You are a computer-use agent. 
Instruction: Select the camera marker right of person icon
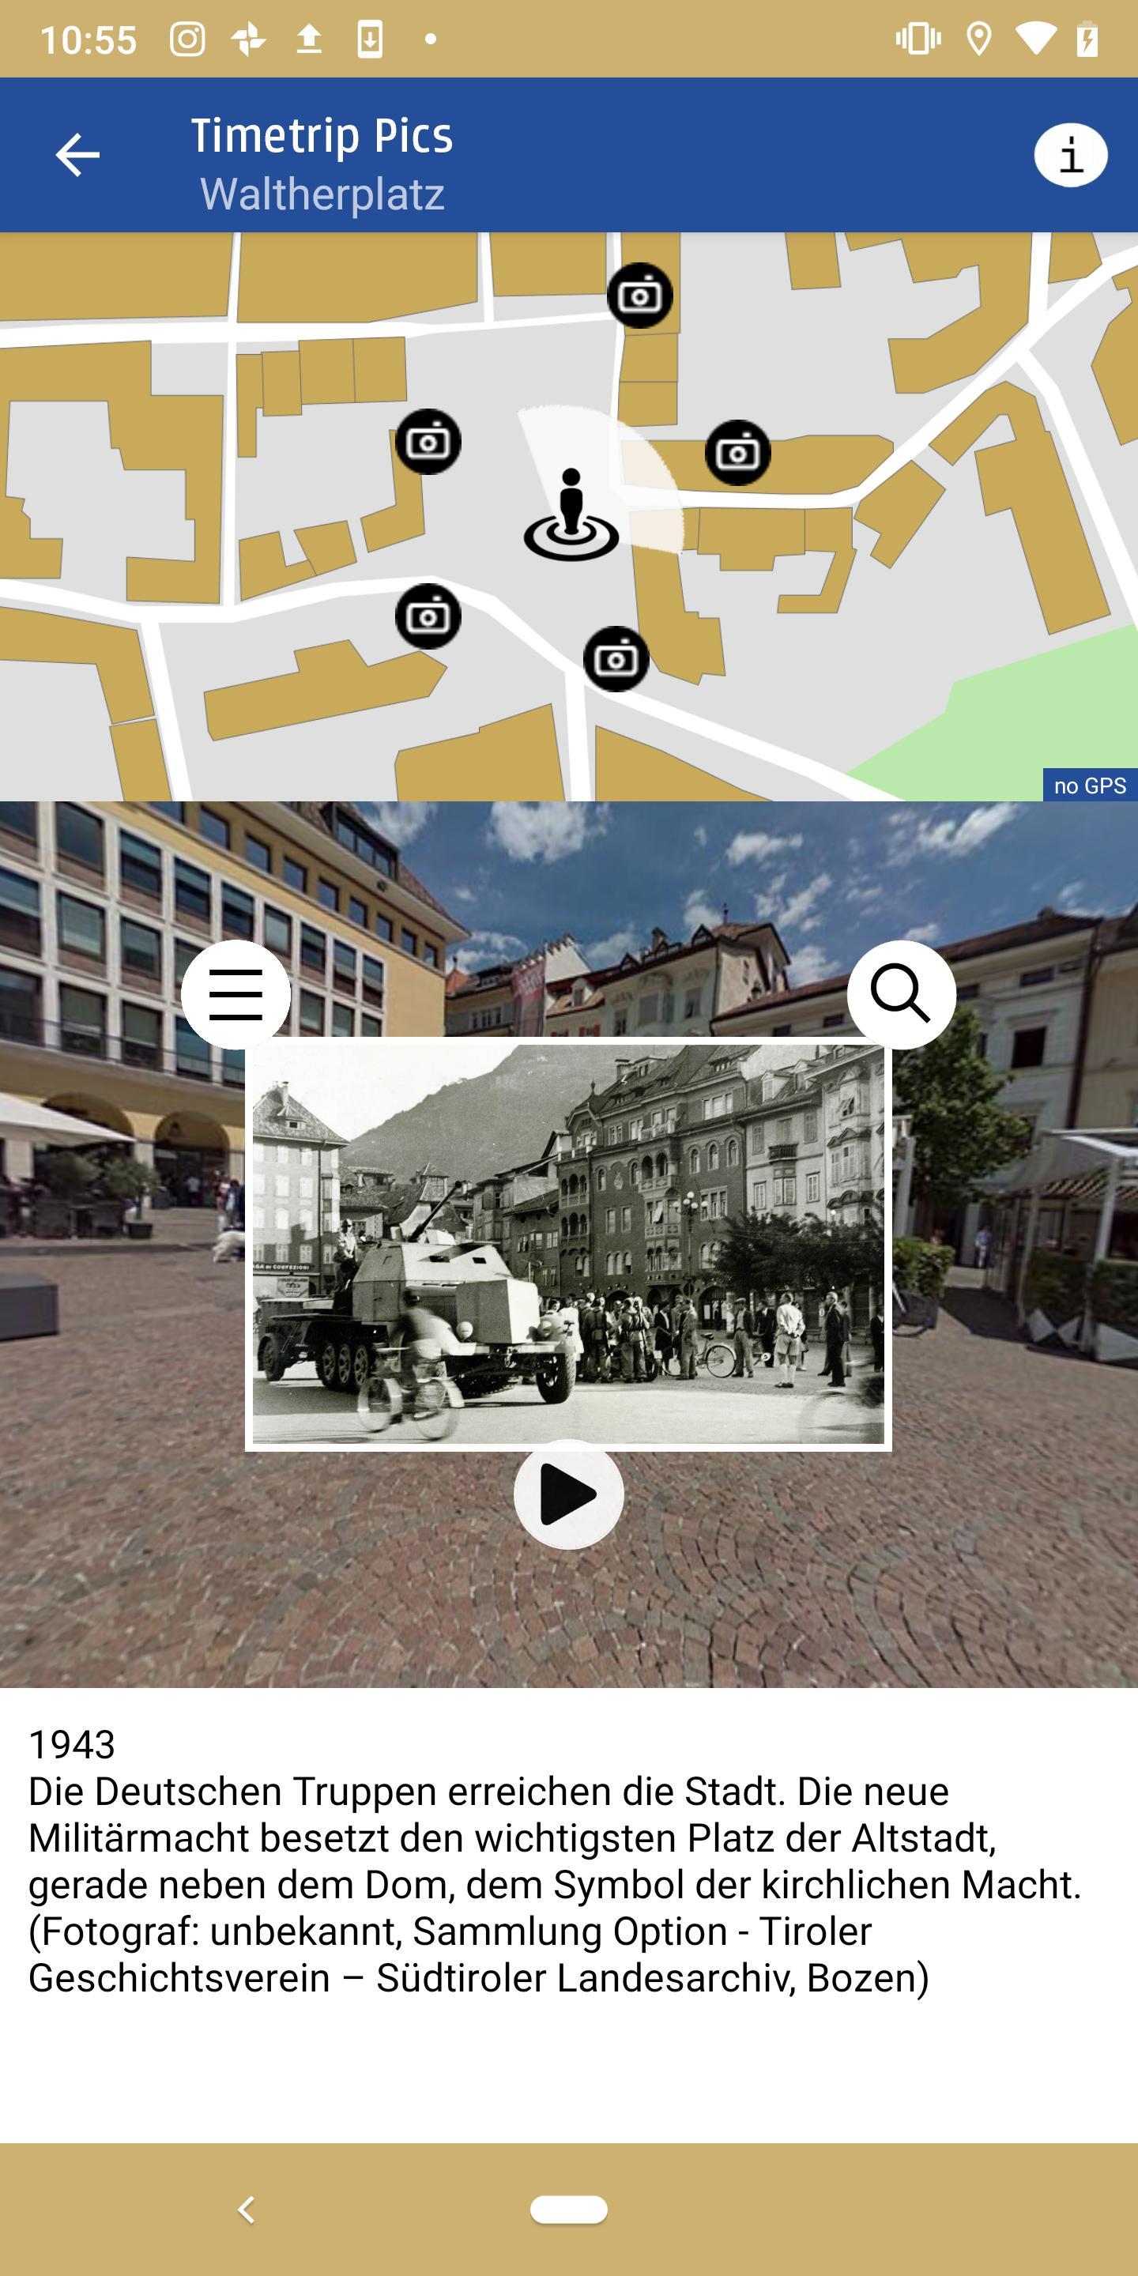[738, 452]
